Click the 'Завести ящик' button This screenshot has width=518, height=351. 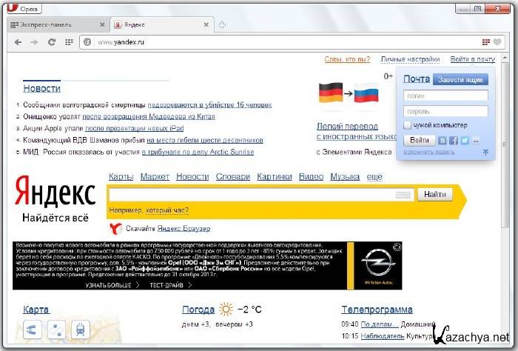pyautogui.click(x=460, y=79)
